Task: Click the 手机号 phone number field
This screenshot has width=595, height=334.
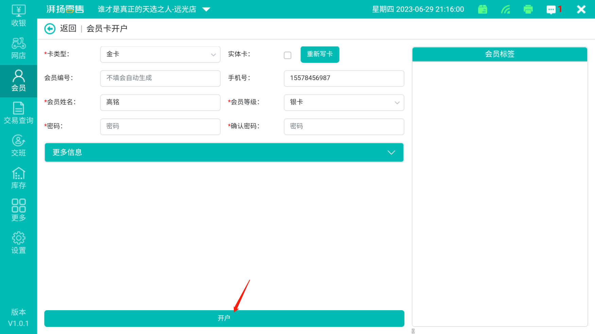Action: tap(344, 78)
